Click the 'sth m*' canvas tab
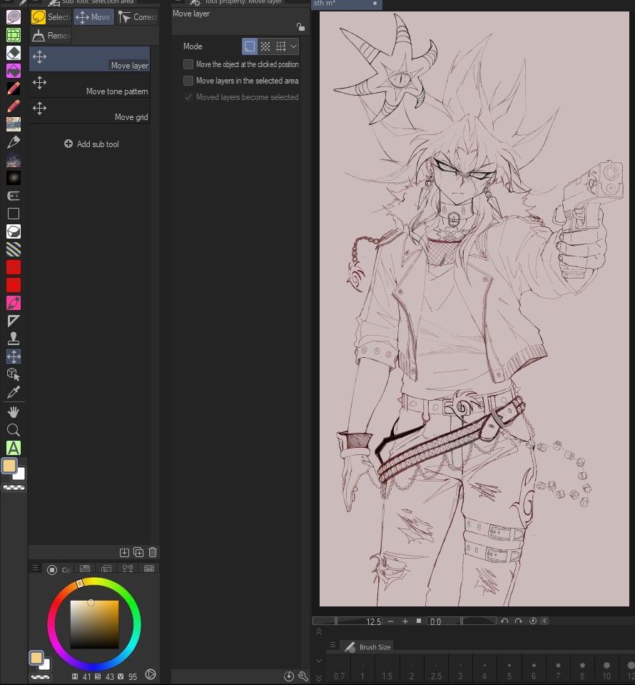Screen dimensions: 635x685 345,4
